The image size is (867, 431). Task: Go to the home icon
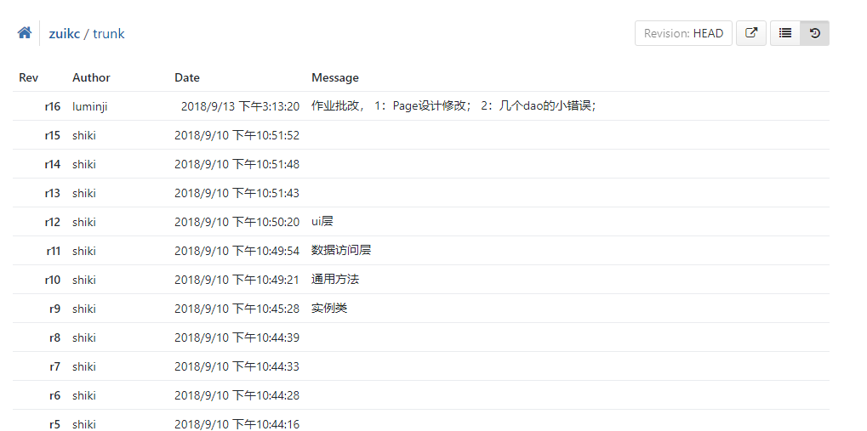pos(25,33)
